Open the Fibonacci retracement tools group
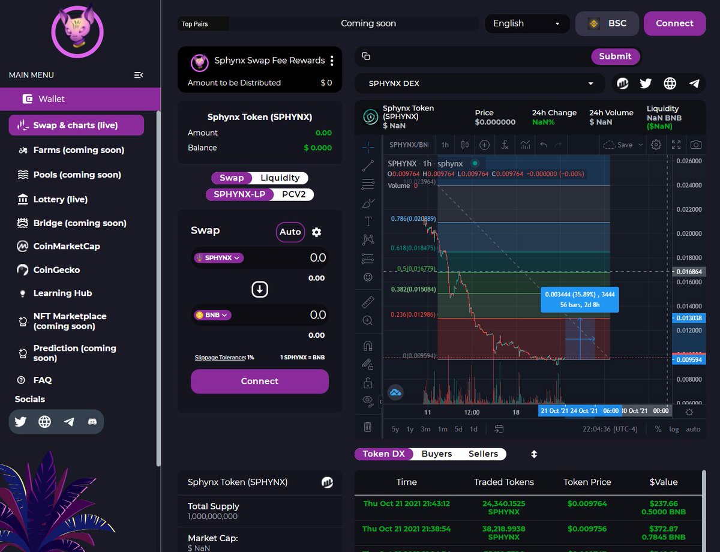720x552 pixels. [368, 185]
